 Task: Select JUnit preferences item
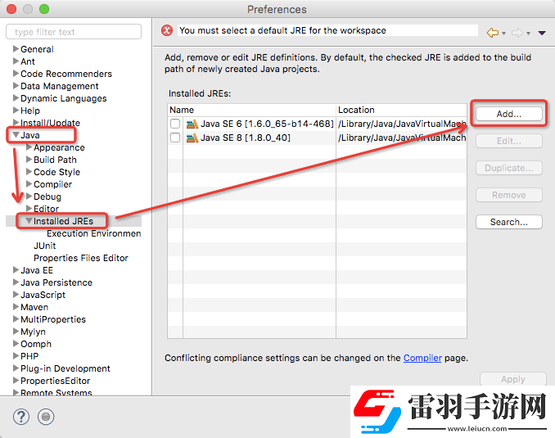pyautogui.click(x=44, y=246)
